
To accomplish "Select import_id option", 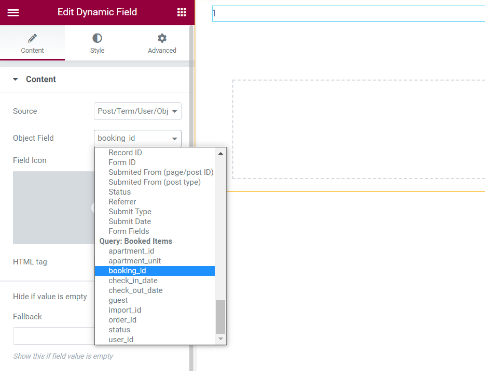I will [155, 310].
